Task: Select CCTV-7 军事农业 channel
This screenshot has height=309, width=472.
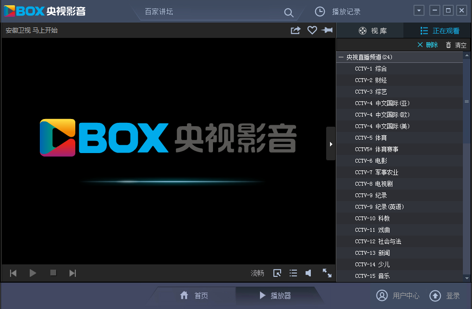Action: pos(400,172)
